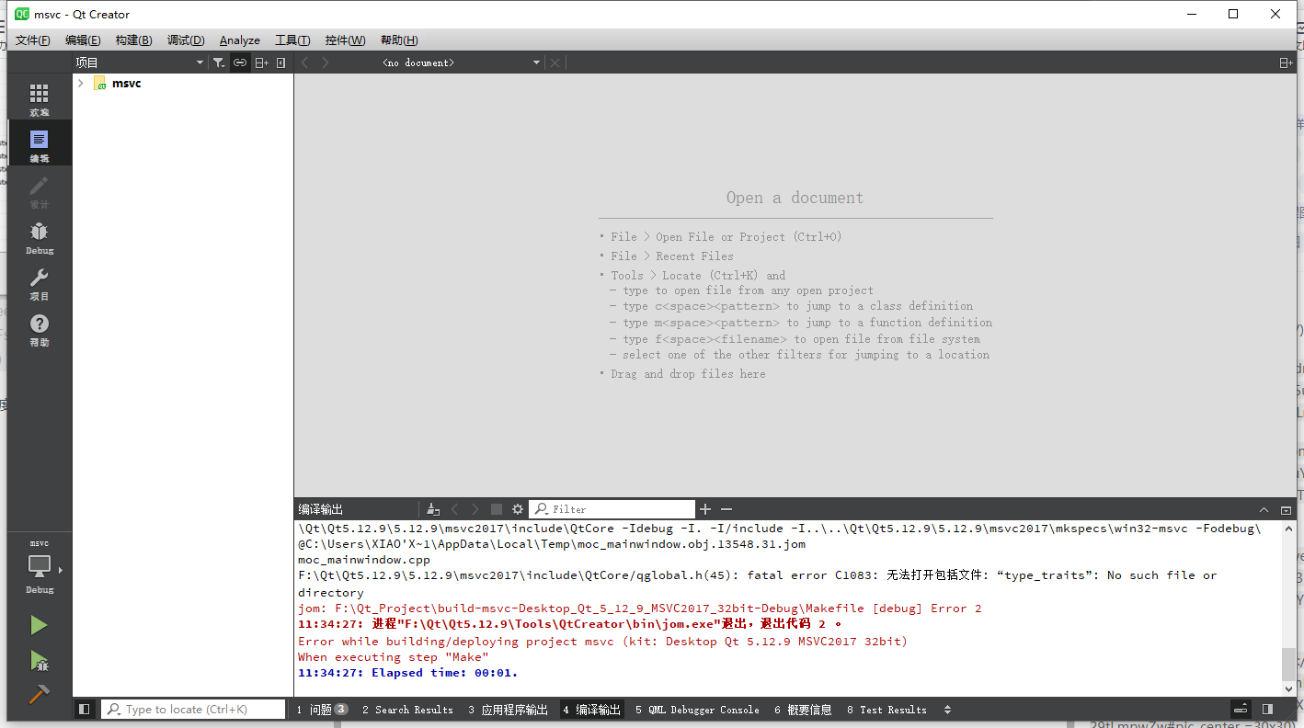Open the 项目 (Projects) mode settings
The image size is (1304, 728).
39,283
